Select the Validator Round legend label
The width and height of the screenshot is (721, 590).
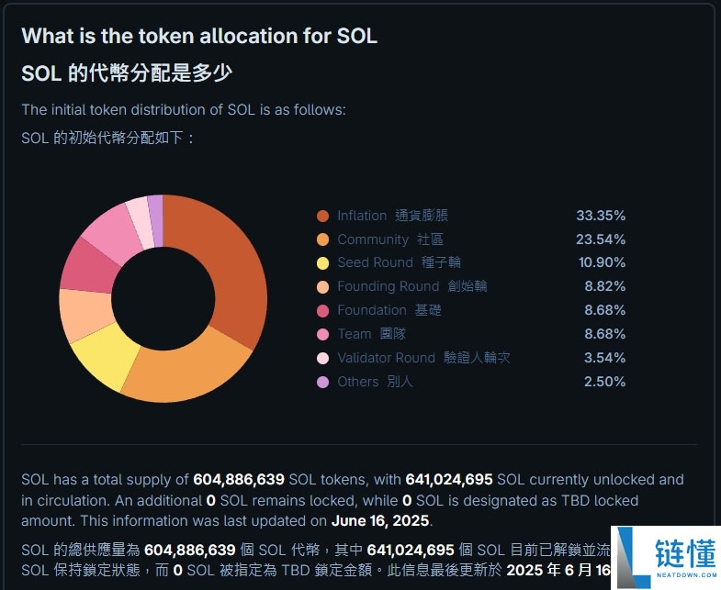coord(423,358)
